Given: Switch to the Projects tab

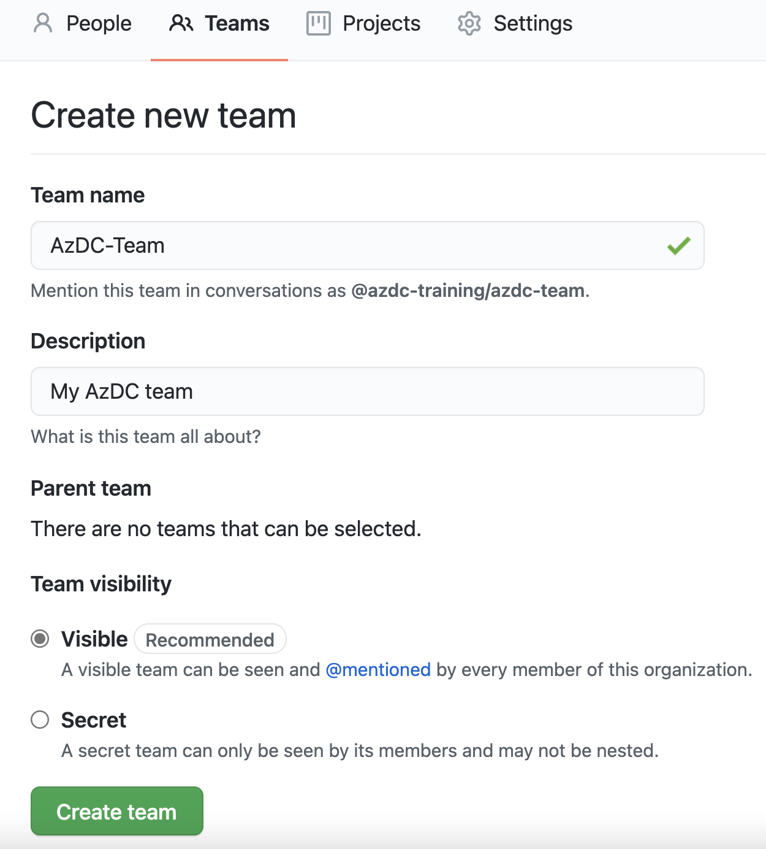Looking at the screenshot, I should coord(381,23).
